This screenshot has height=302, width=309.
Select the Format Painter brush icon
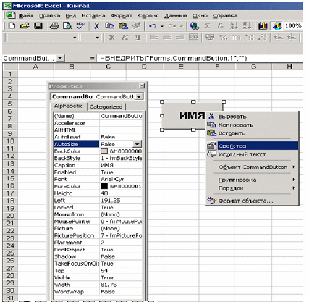coord(137,26)
